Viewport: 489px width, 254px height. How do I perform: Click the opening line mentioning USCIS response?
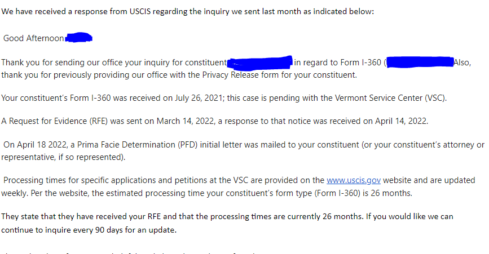[187, 11]
